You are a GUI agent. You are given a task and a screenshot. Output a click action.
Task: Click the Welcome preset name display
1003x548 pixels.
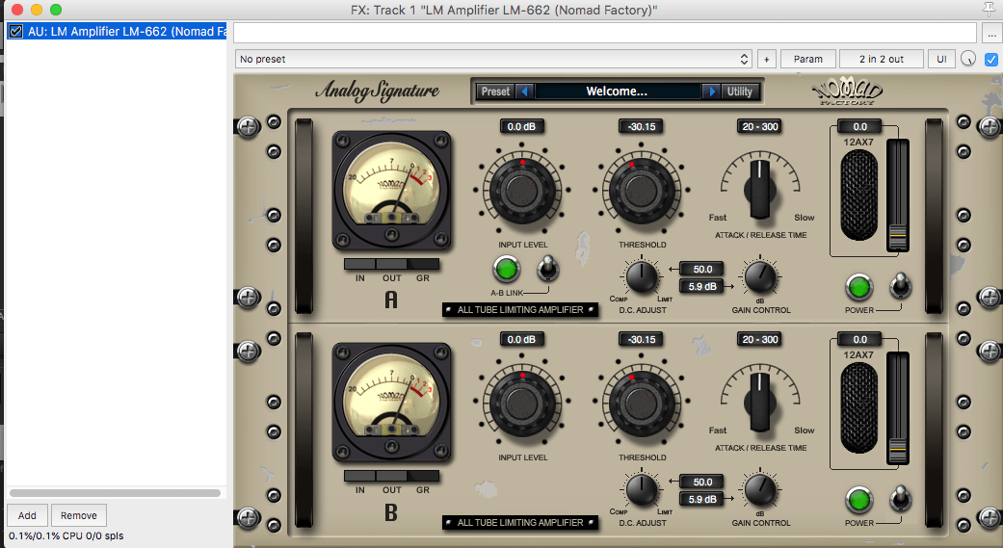point(618,91)
